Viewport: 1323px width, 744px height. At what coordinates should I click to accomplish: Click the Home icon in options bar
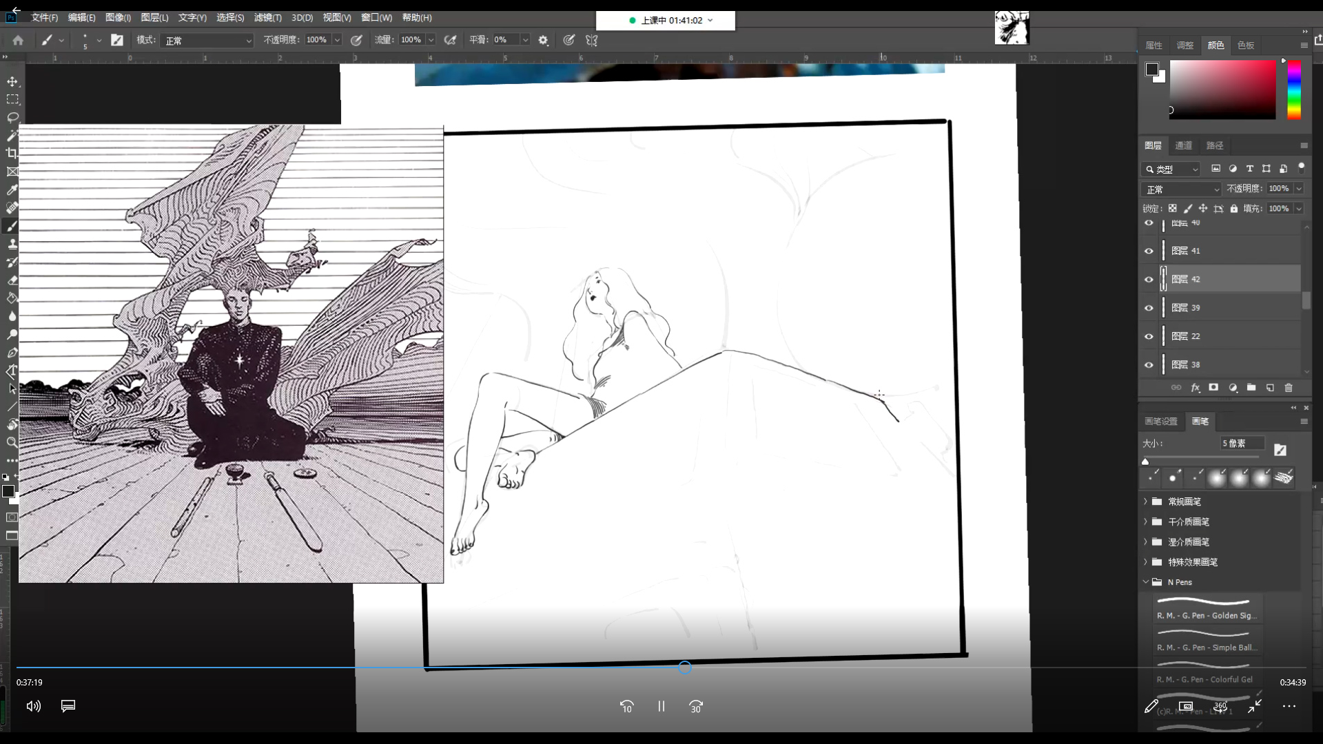coord(18,40)
